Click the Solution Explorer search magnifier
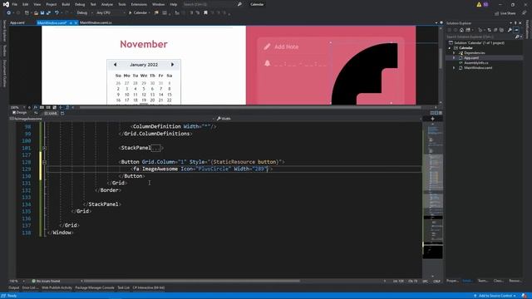This screenshot has width=532, height=299. coord(517,37)
